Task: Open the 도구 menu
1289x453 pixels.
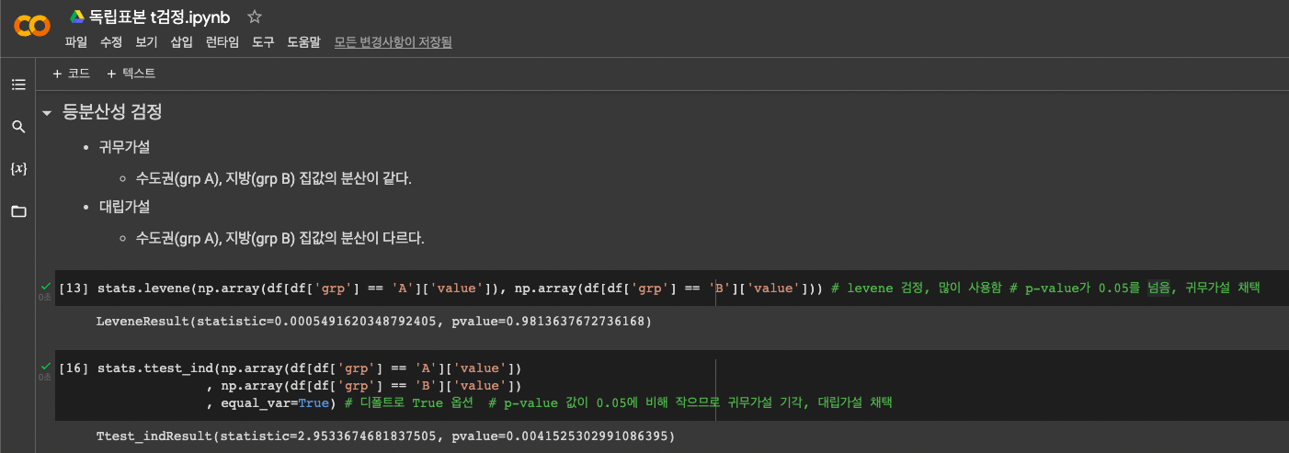Action: (263, 42)
